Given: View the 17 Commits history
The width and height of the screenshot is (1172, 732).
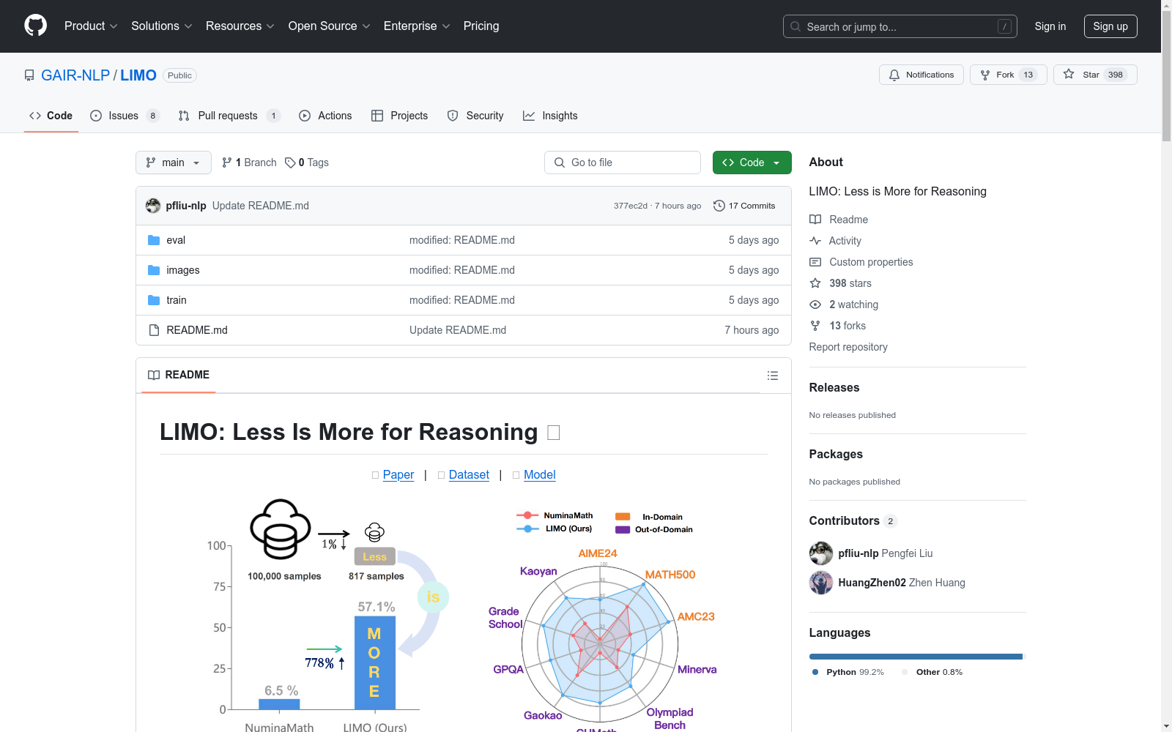Looking at the screenshot, I should pos(744,206).
